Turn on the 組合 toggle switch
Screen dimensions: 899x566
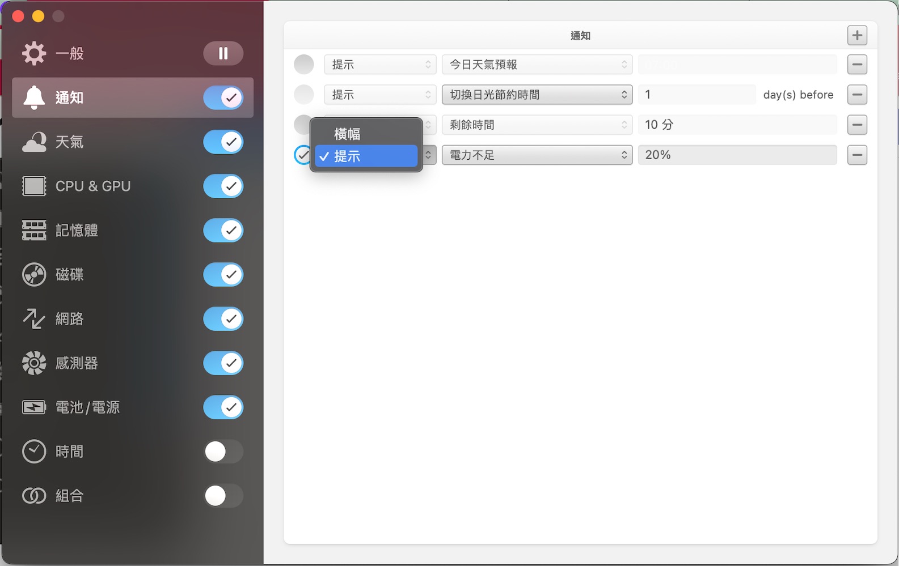tap(223, 496)
